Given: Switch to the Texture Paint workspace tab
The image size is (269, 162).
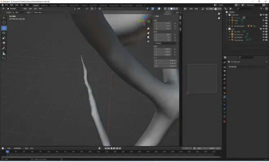Looking at the screenshot, I should click(74, 5).
